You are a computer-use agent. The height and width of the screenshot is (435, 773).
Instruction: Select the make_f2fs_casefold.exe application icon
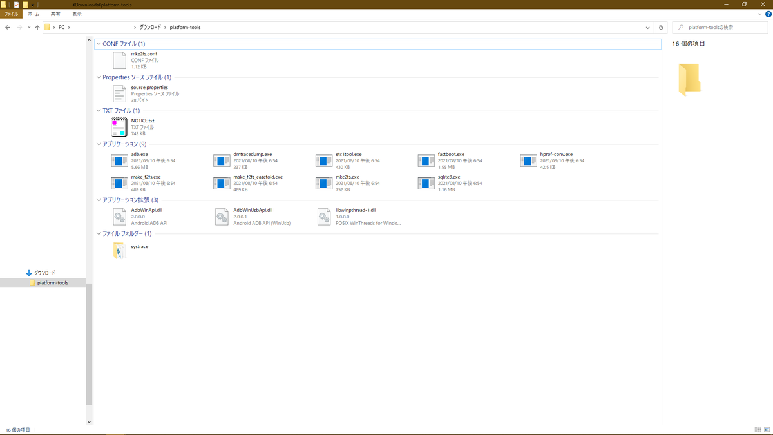222,183
